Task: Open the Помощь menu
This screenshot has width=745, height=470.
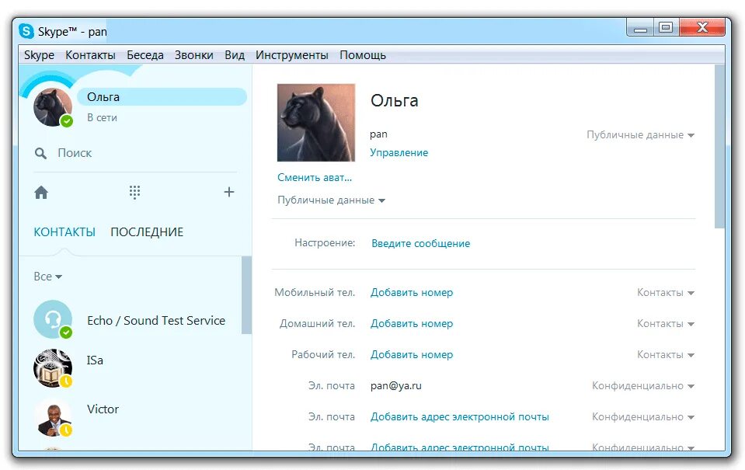Action: (363, 55)
